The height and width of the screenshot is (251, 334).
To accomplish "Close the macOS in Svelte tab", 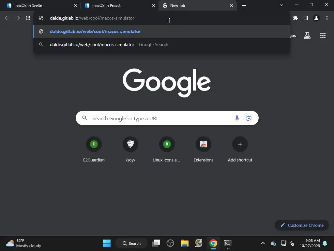I will (76, 6).
